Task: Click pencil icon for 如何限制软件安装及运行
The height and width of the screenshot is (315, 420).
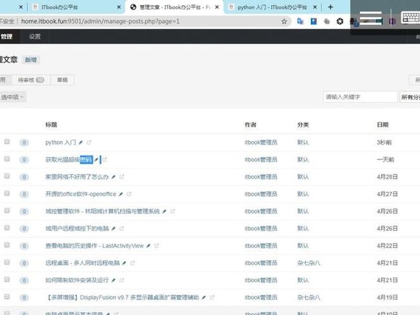Action: pos(113,280)
